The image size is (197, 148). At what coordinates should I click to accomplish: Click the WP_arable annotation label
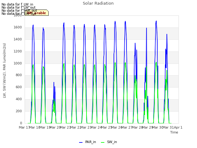(x=37, y=13)
